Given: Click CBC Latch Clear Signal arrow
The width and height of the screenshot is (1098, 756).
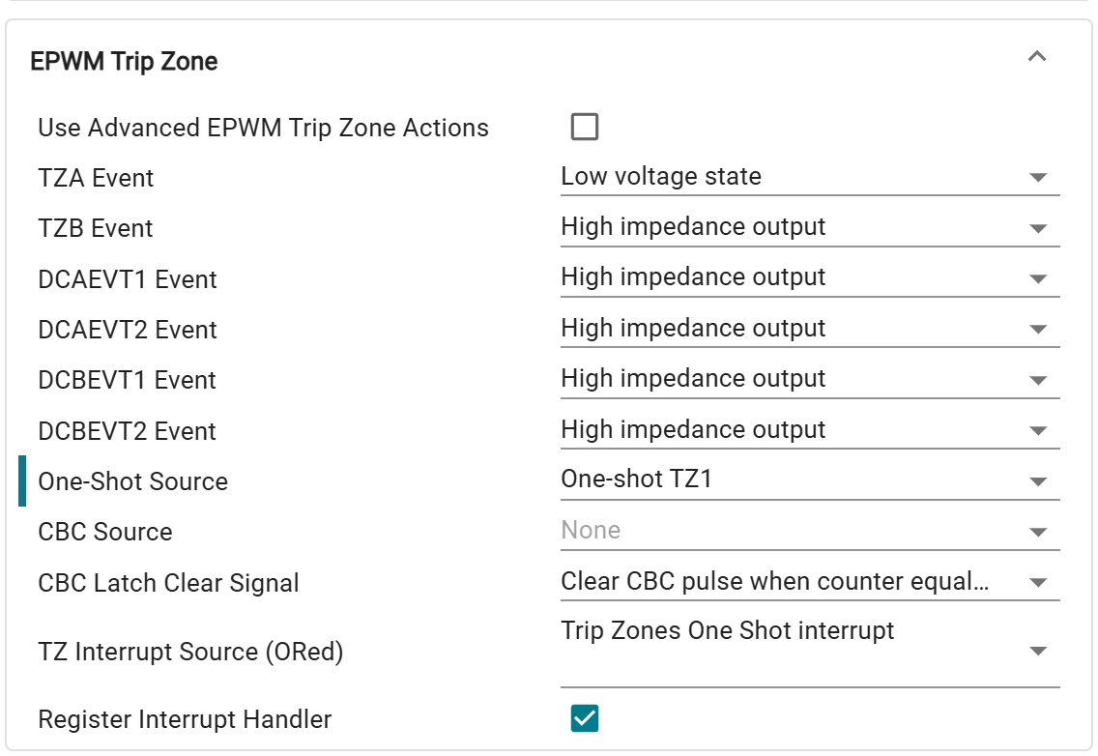Looking at the screenshot, I should 1039,583.
